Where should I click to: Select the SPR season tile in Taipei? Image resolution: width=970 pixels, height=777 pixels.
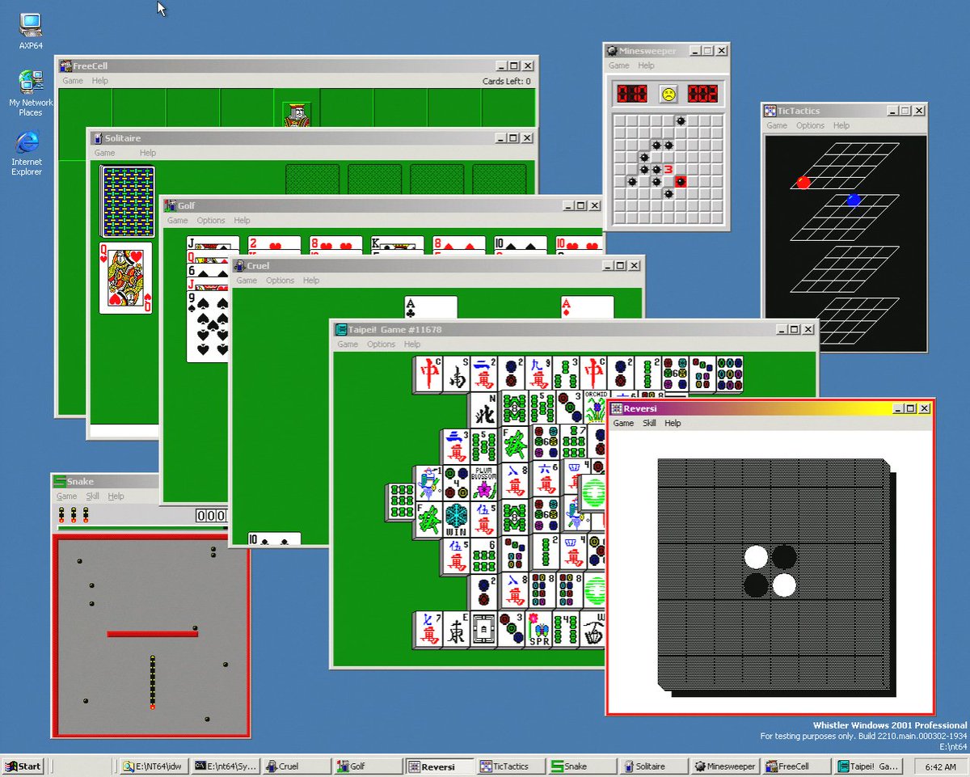[x=539, y=629]
